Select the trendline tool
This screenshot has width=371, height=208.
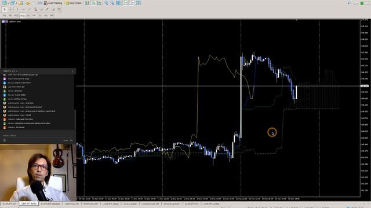point(30,9)
